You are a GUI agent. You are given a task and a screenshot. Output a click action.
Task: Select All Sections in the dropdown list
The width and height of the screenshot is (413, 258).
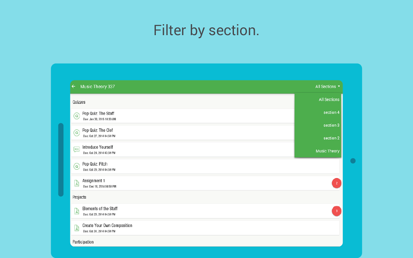[329, 100]
